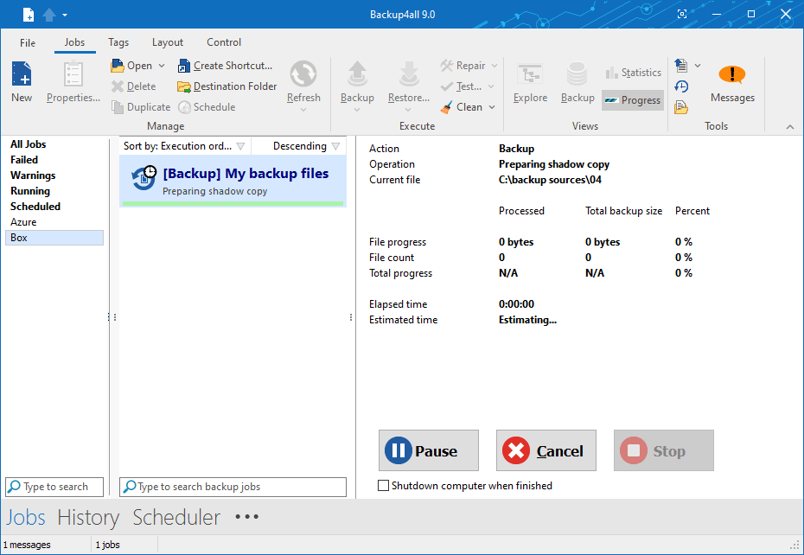The height and width of the screenshot is (555, 804).
Task: Filter jobs by All Jobs
Action: (29, 144)
